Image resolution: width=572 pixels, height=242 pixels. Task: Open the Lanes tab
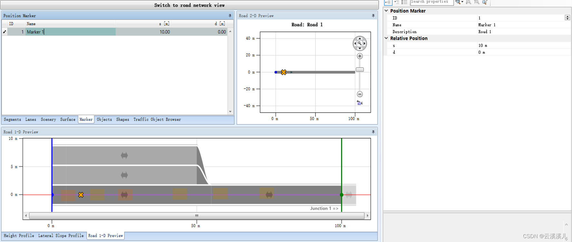[x=31, y=119]
